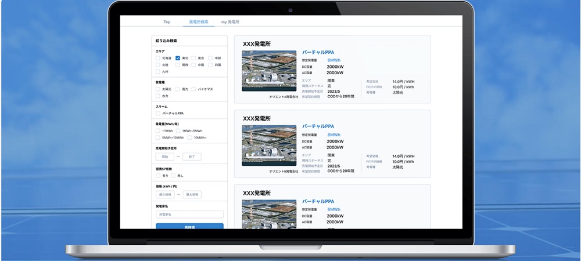Uncheck the 東北 area checkbox
This screenshot has width=581, height=261.
point(178,58)
